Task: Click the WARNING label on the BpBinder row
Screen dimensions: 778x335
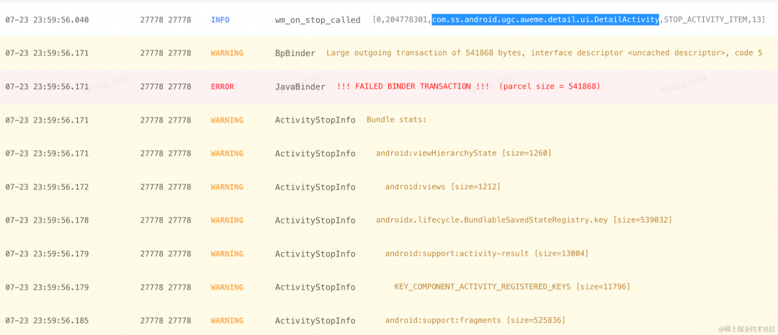Action: point(227,53)
